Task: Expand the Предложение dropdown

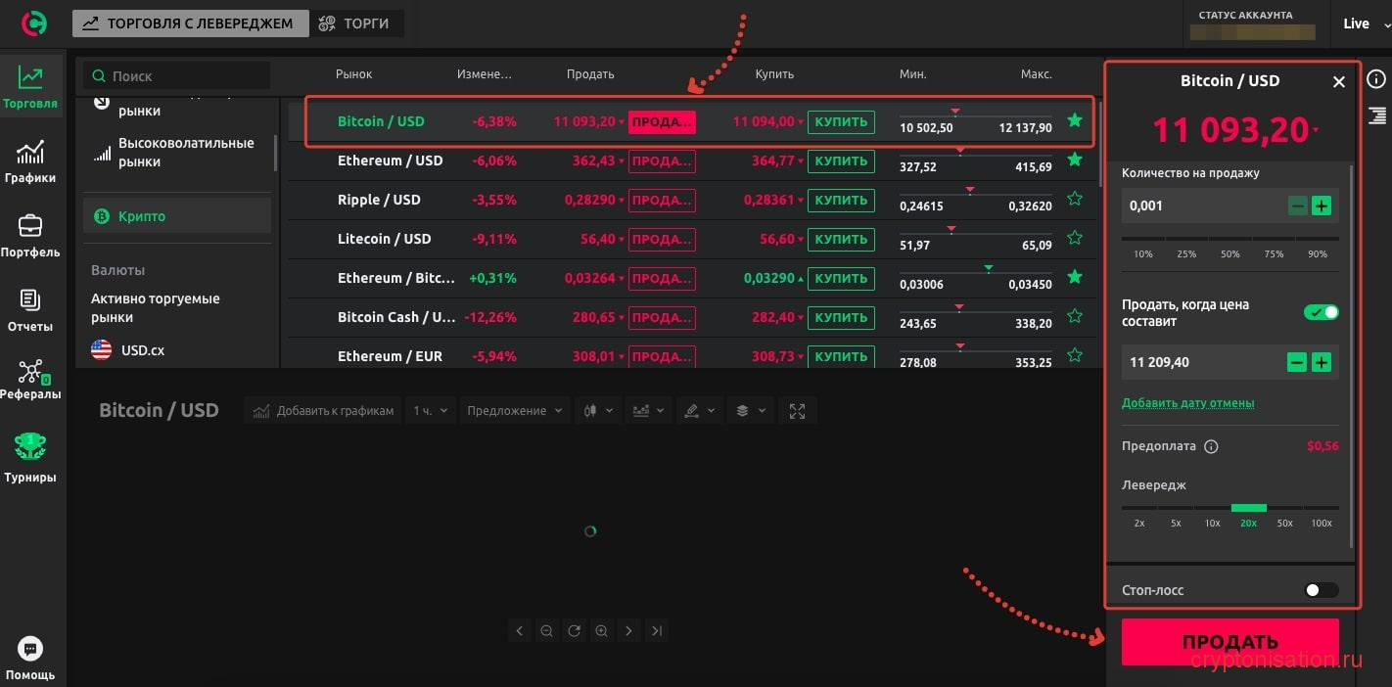Action: (x=515, y=411)
